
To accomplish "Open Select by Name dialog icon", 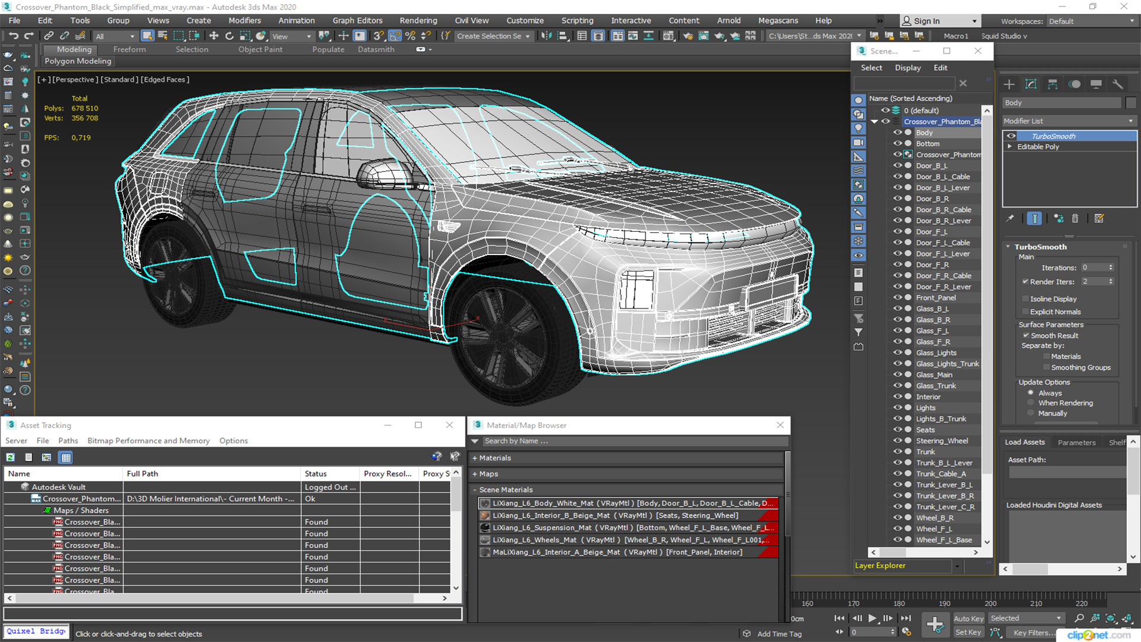I will coord(163,36).
